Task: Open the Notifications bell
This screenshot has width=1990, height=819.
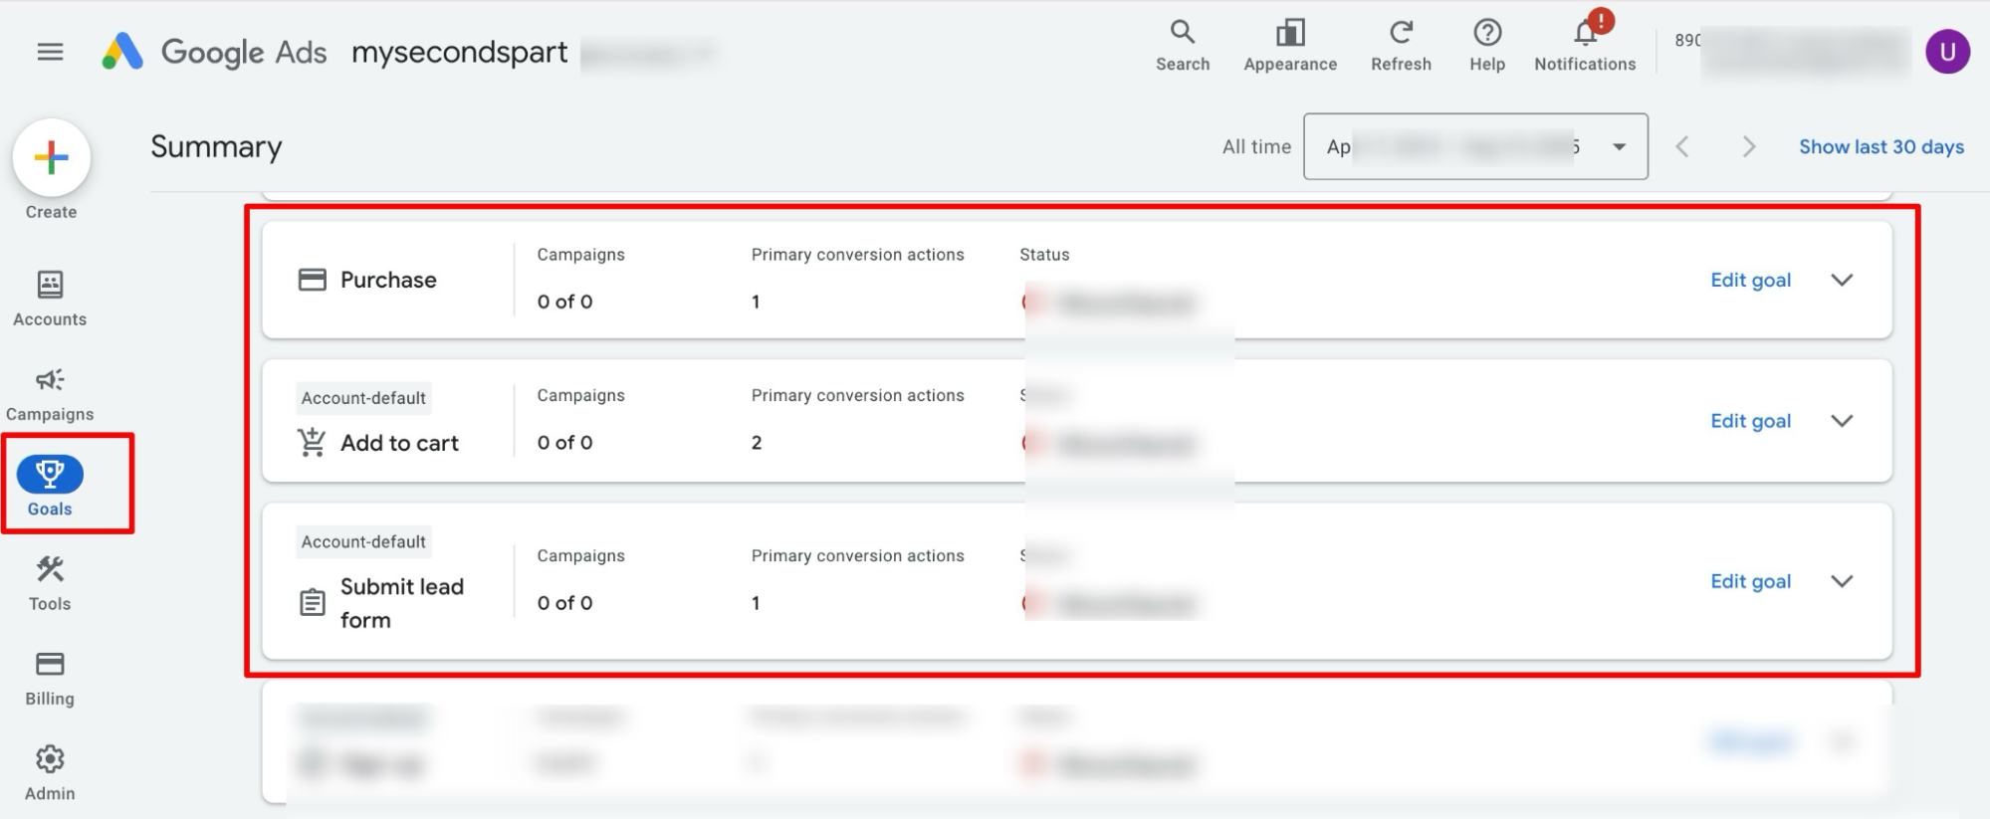Action: click(1585, 46)
